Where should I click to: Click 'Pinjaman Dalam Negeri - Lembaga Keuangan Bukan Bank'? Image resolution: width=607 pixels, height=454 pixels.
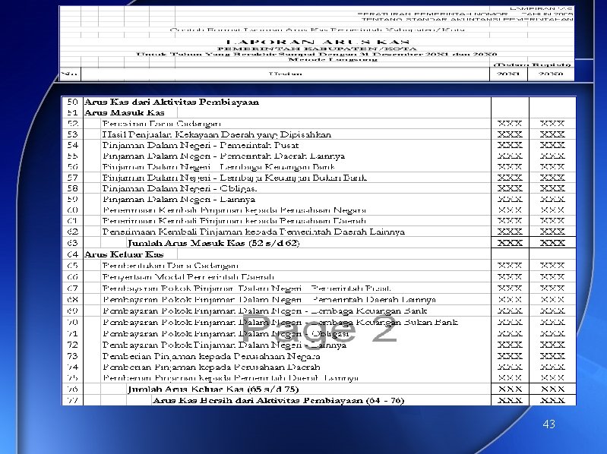click(234, 178)
